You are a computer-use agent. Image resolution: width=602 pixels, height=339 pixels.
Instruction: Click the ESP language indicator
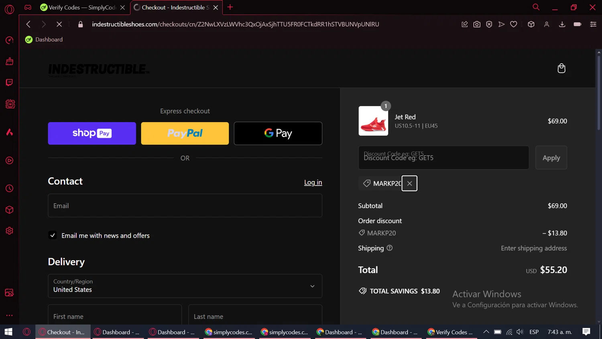click(x=534, y=332)
